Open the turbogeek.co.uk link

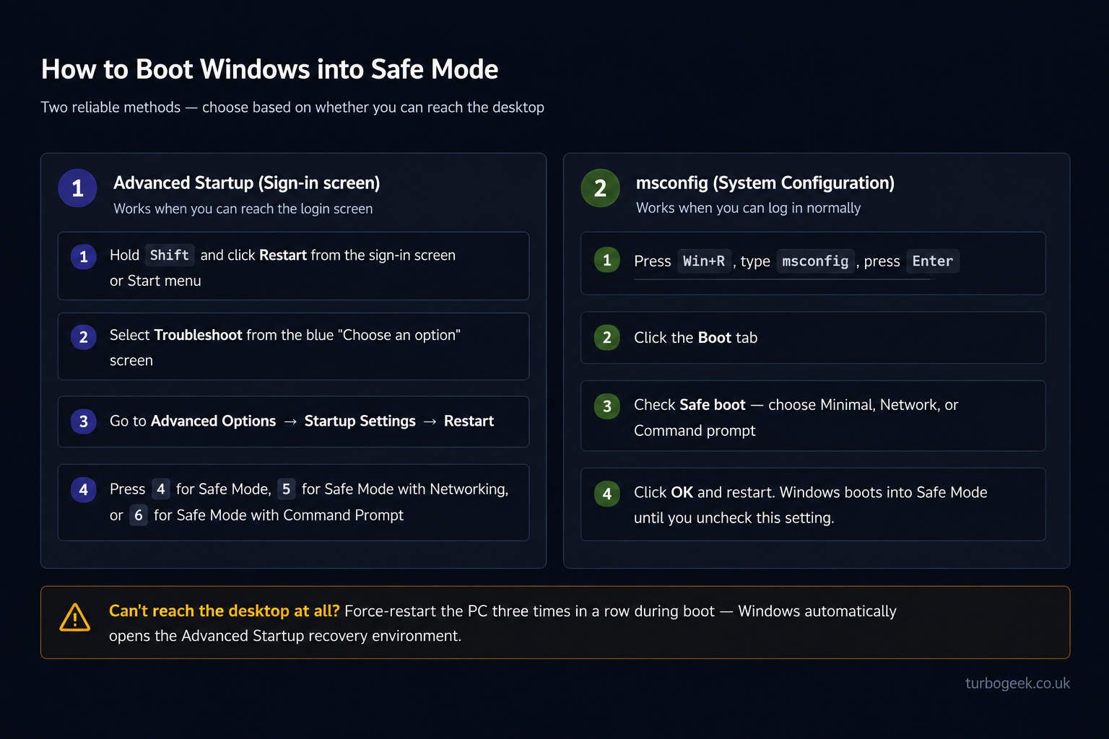tap(1017, 683)
